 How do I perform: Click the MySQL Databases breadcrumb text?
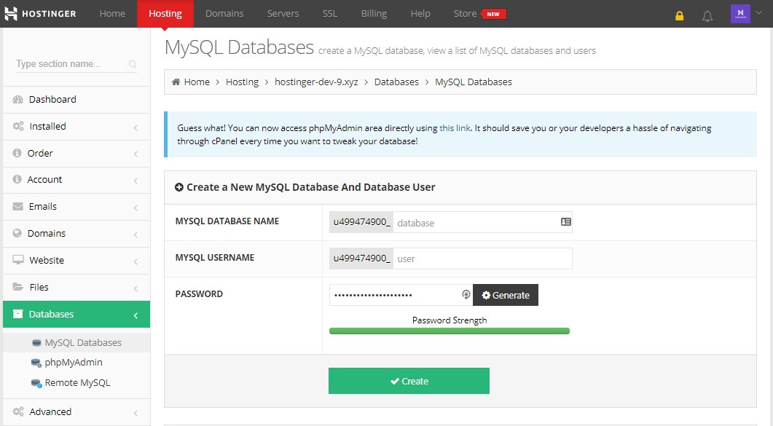coord(474,82)
